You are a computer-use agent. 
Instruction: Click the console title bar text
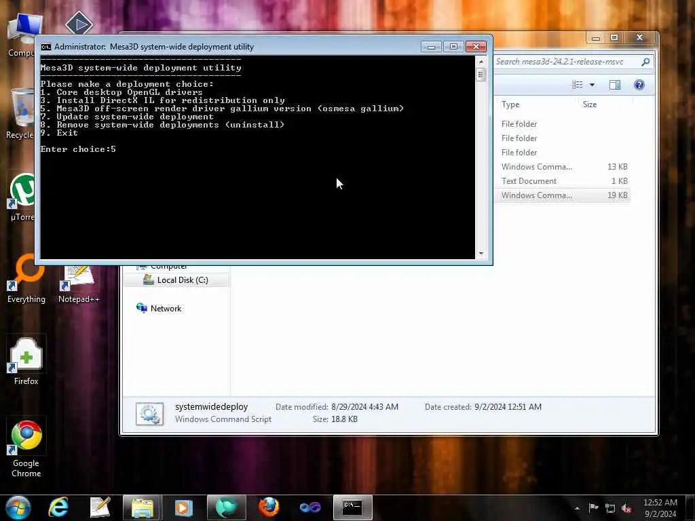[x=154, y=47]
